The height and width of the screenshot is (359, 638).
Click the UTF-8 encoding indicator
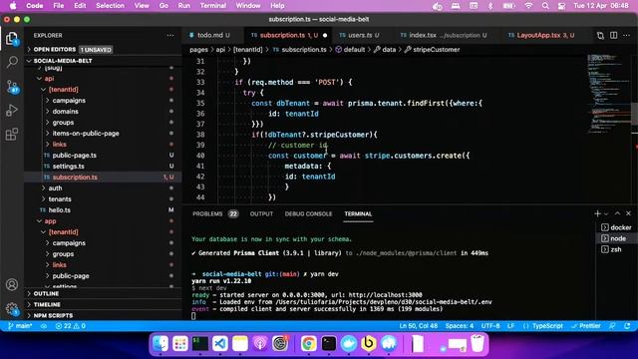point(490,326)
